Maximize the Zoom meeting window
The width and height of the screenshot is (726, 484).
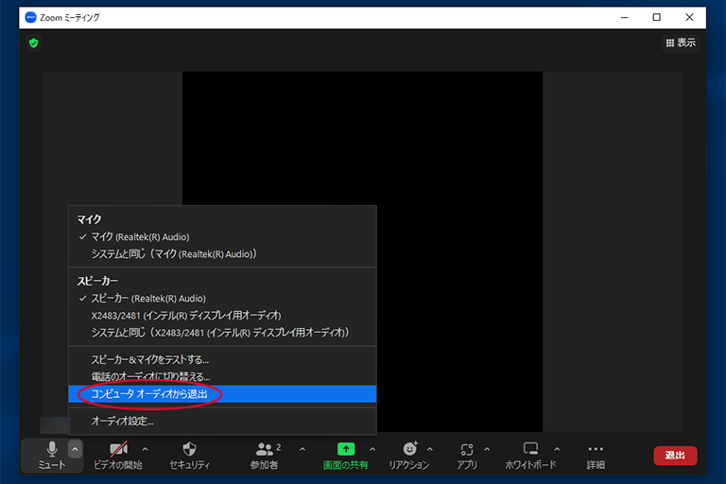657,18
